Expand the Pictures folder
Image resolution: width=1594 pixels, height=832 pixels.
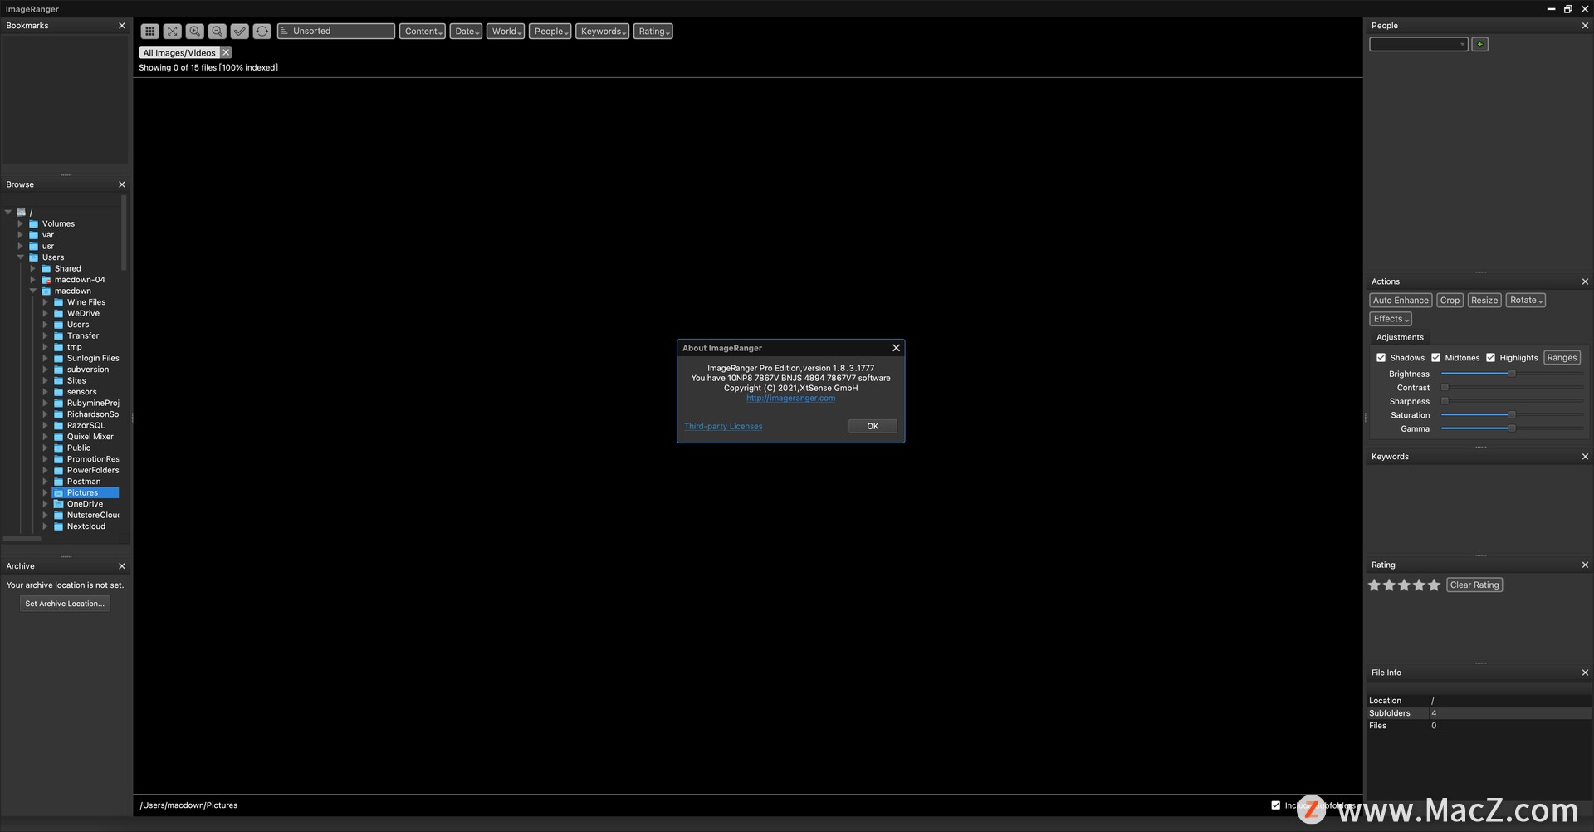[45, 493]
